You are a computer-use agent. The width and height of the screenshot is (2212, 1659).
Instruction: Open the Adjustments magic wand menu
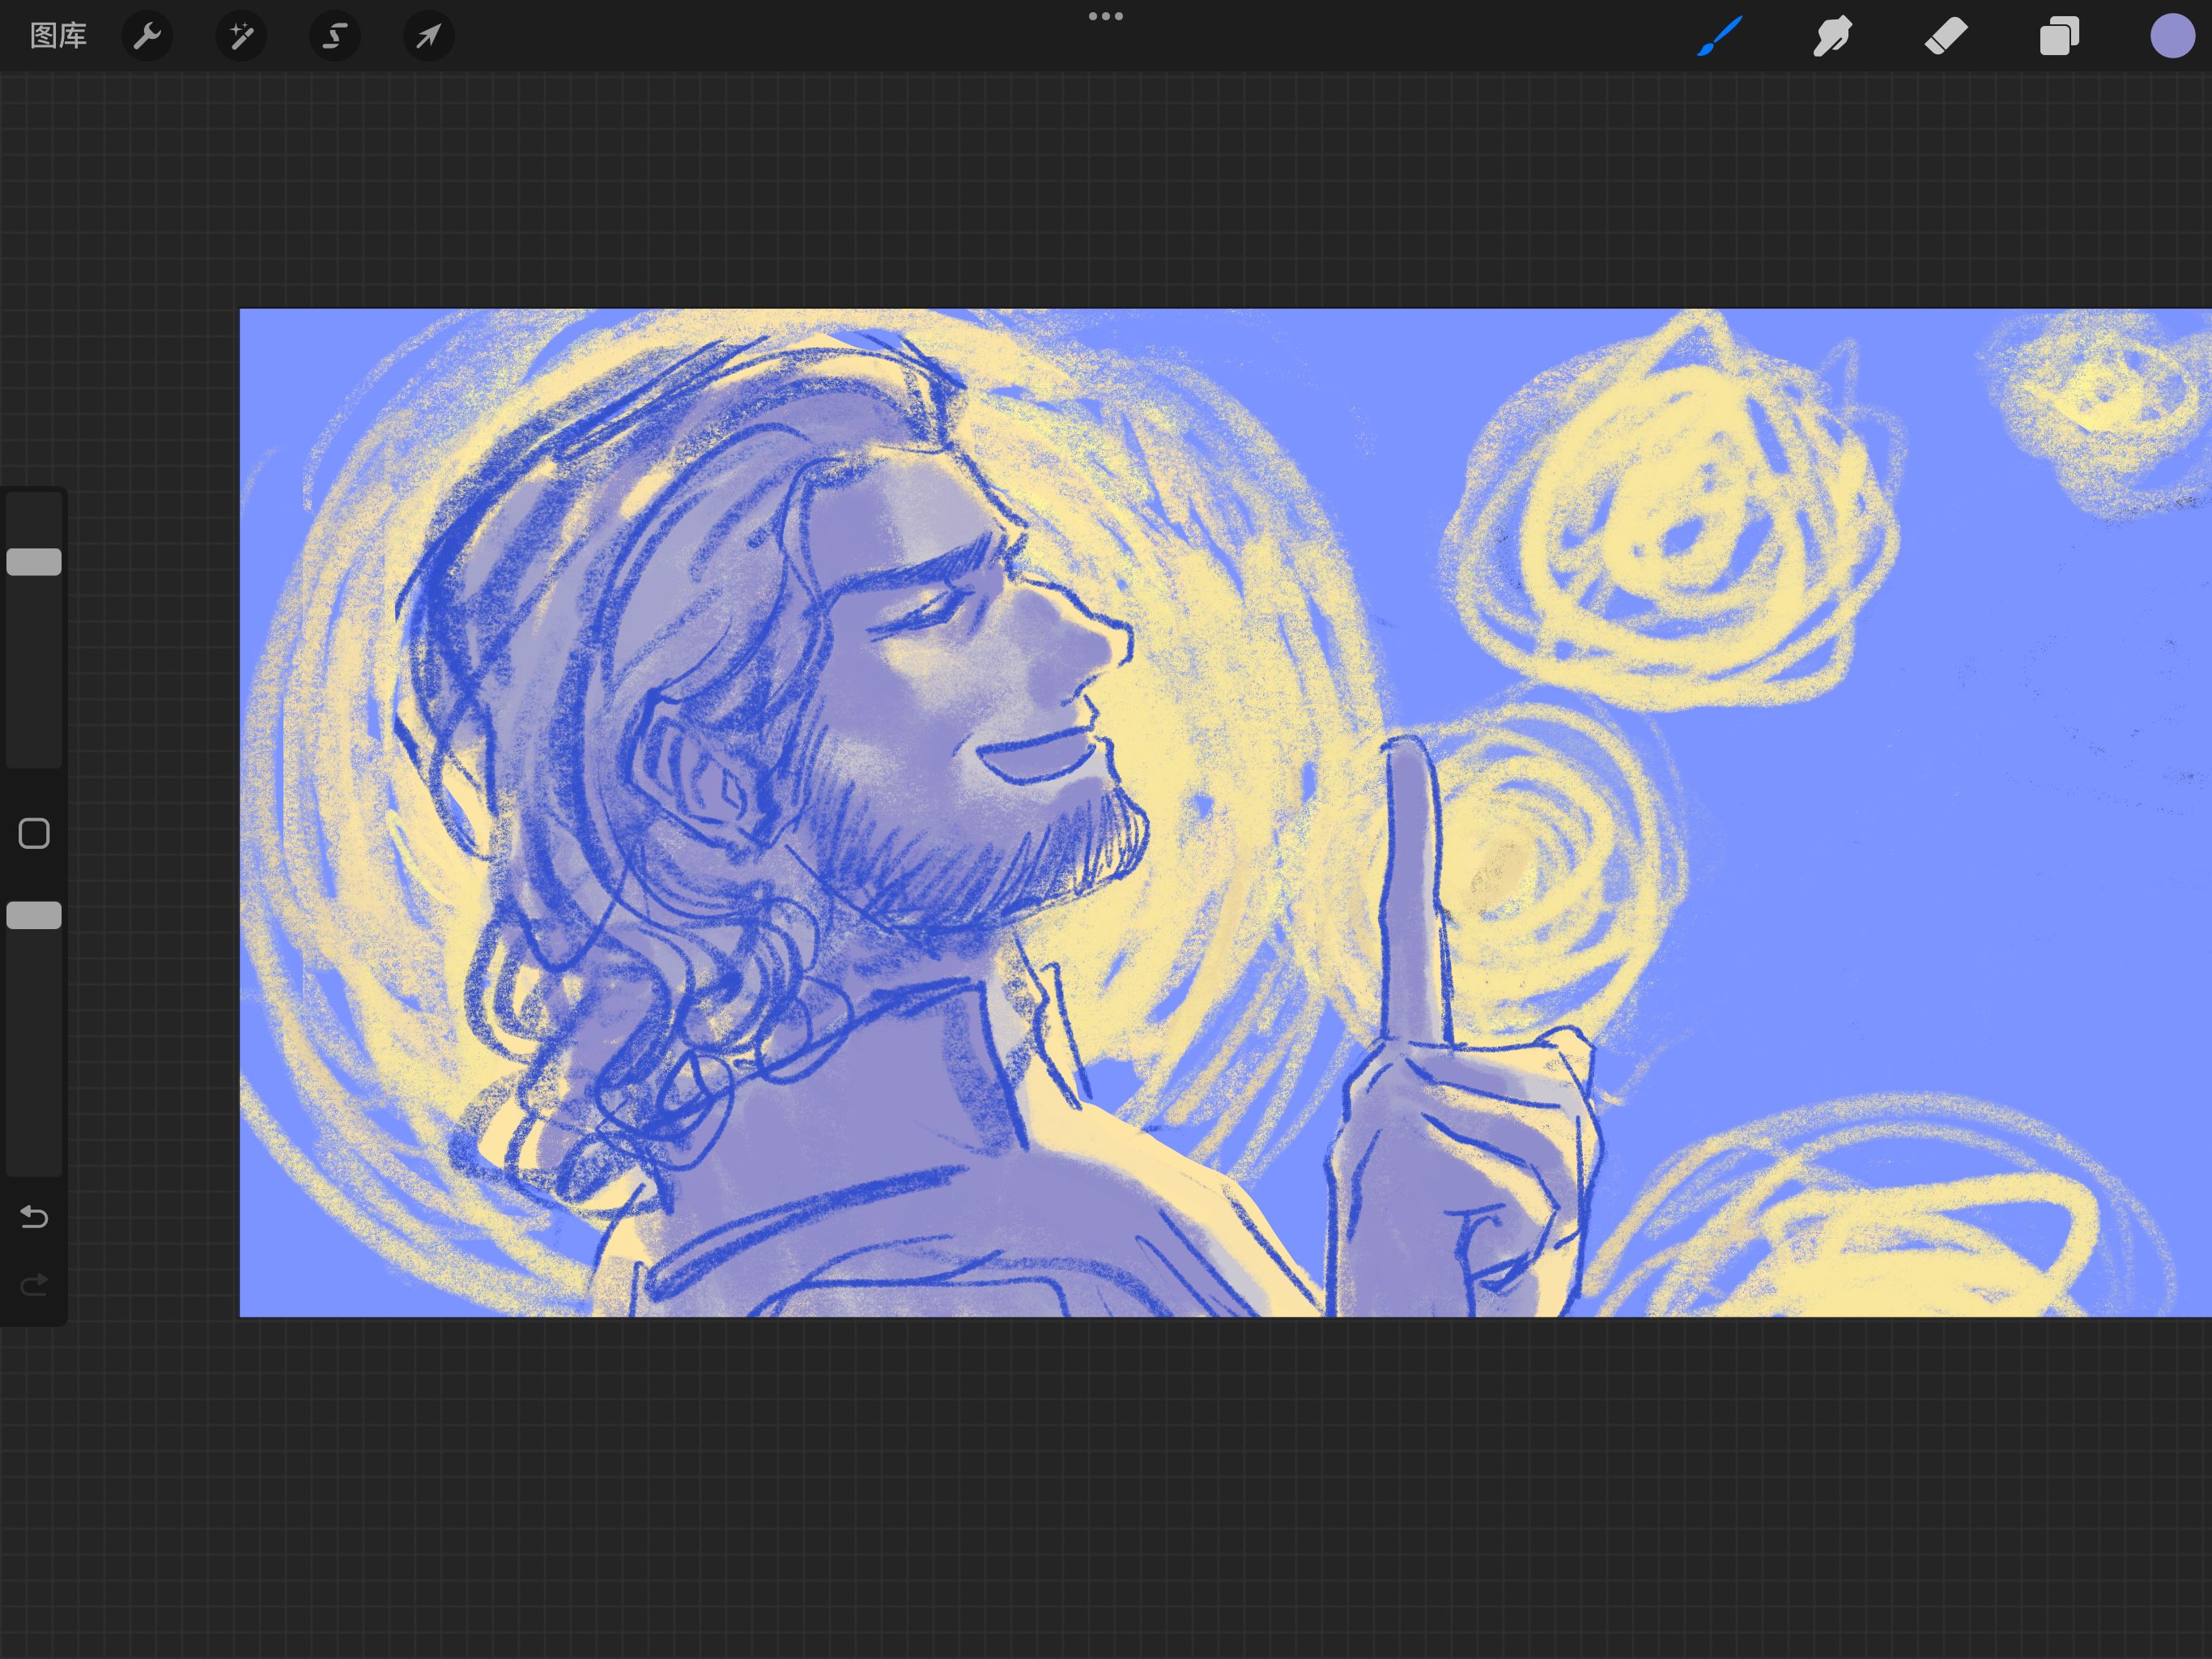(x=241, y=36)
